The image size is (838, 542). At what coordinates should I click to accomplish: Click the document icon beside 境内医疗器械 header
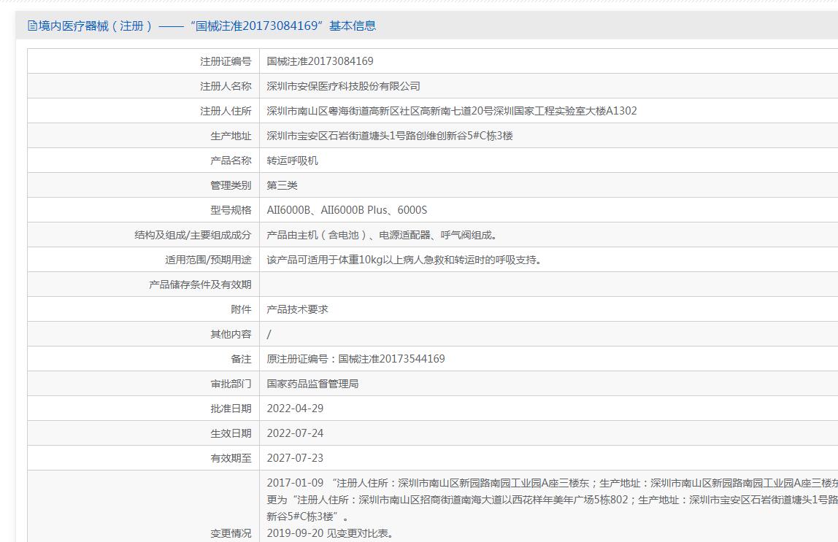[32, 26]
